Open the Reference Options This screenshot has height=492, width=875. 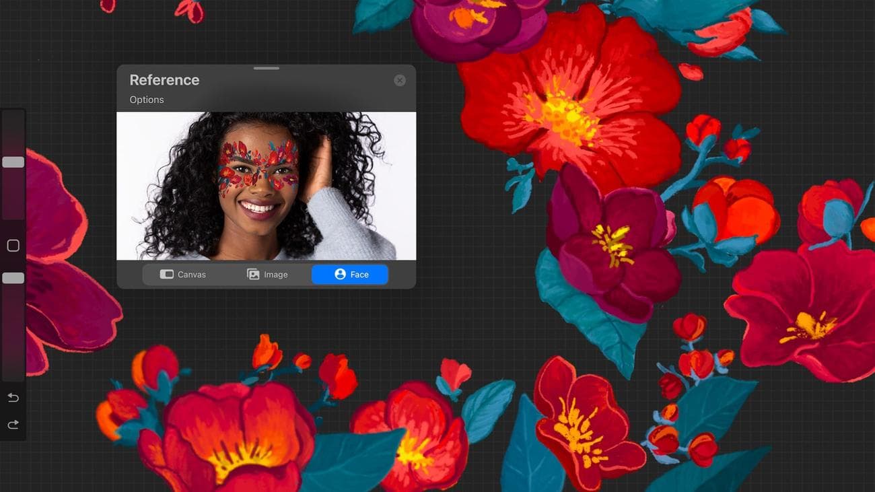147,100
